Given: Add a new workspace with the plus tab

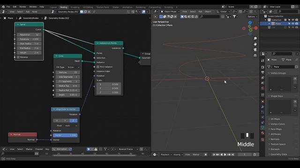Looking at the screenshot, I should coord(177,7).
